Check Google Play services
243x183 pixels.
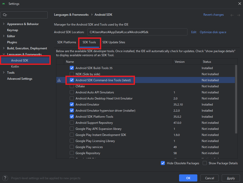(72, 147)
